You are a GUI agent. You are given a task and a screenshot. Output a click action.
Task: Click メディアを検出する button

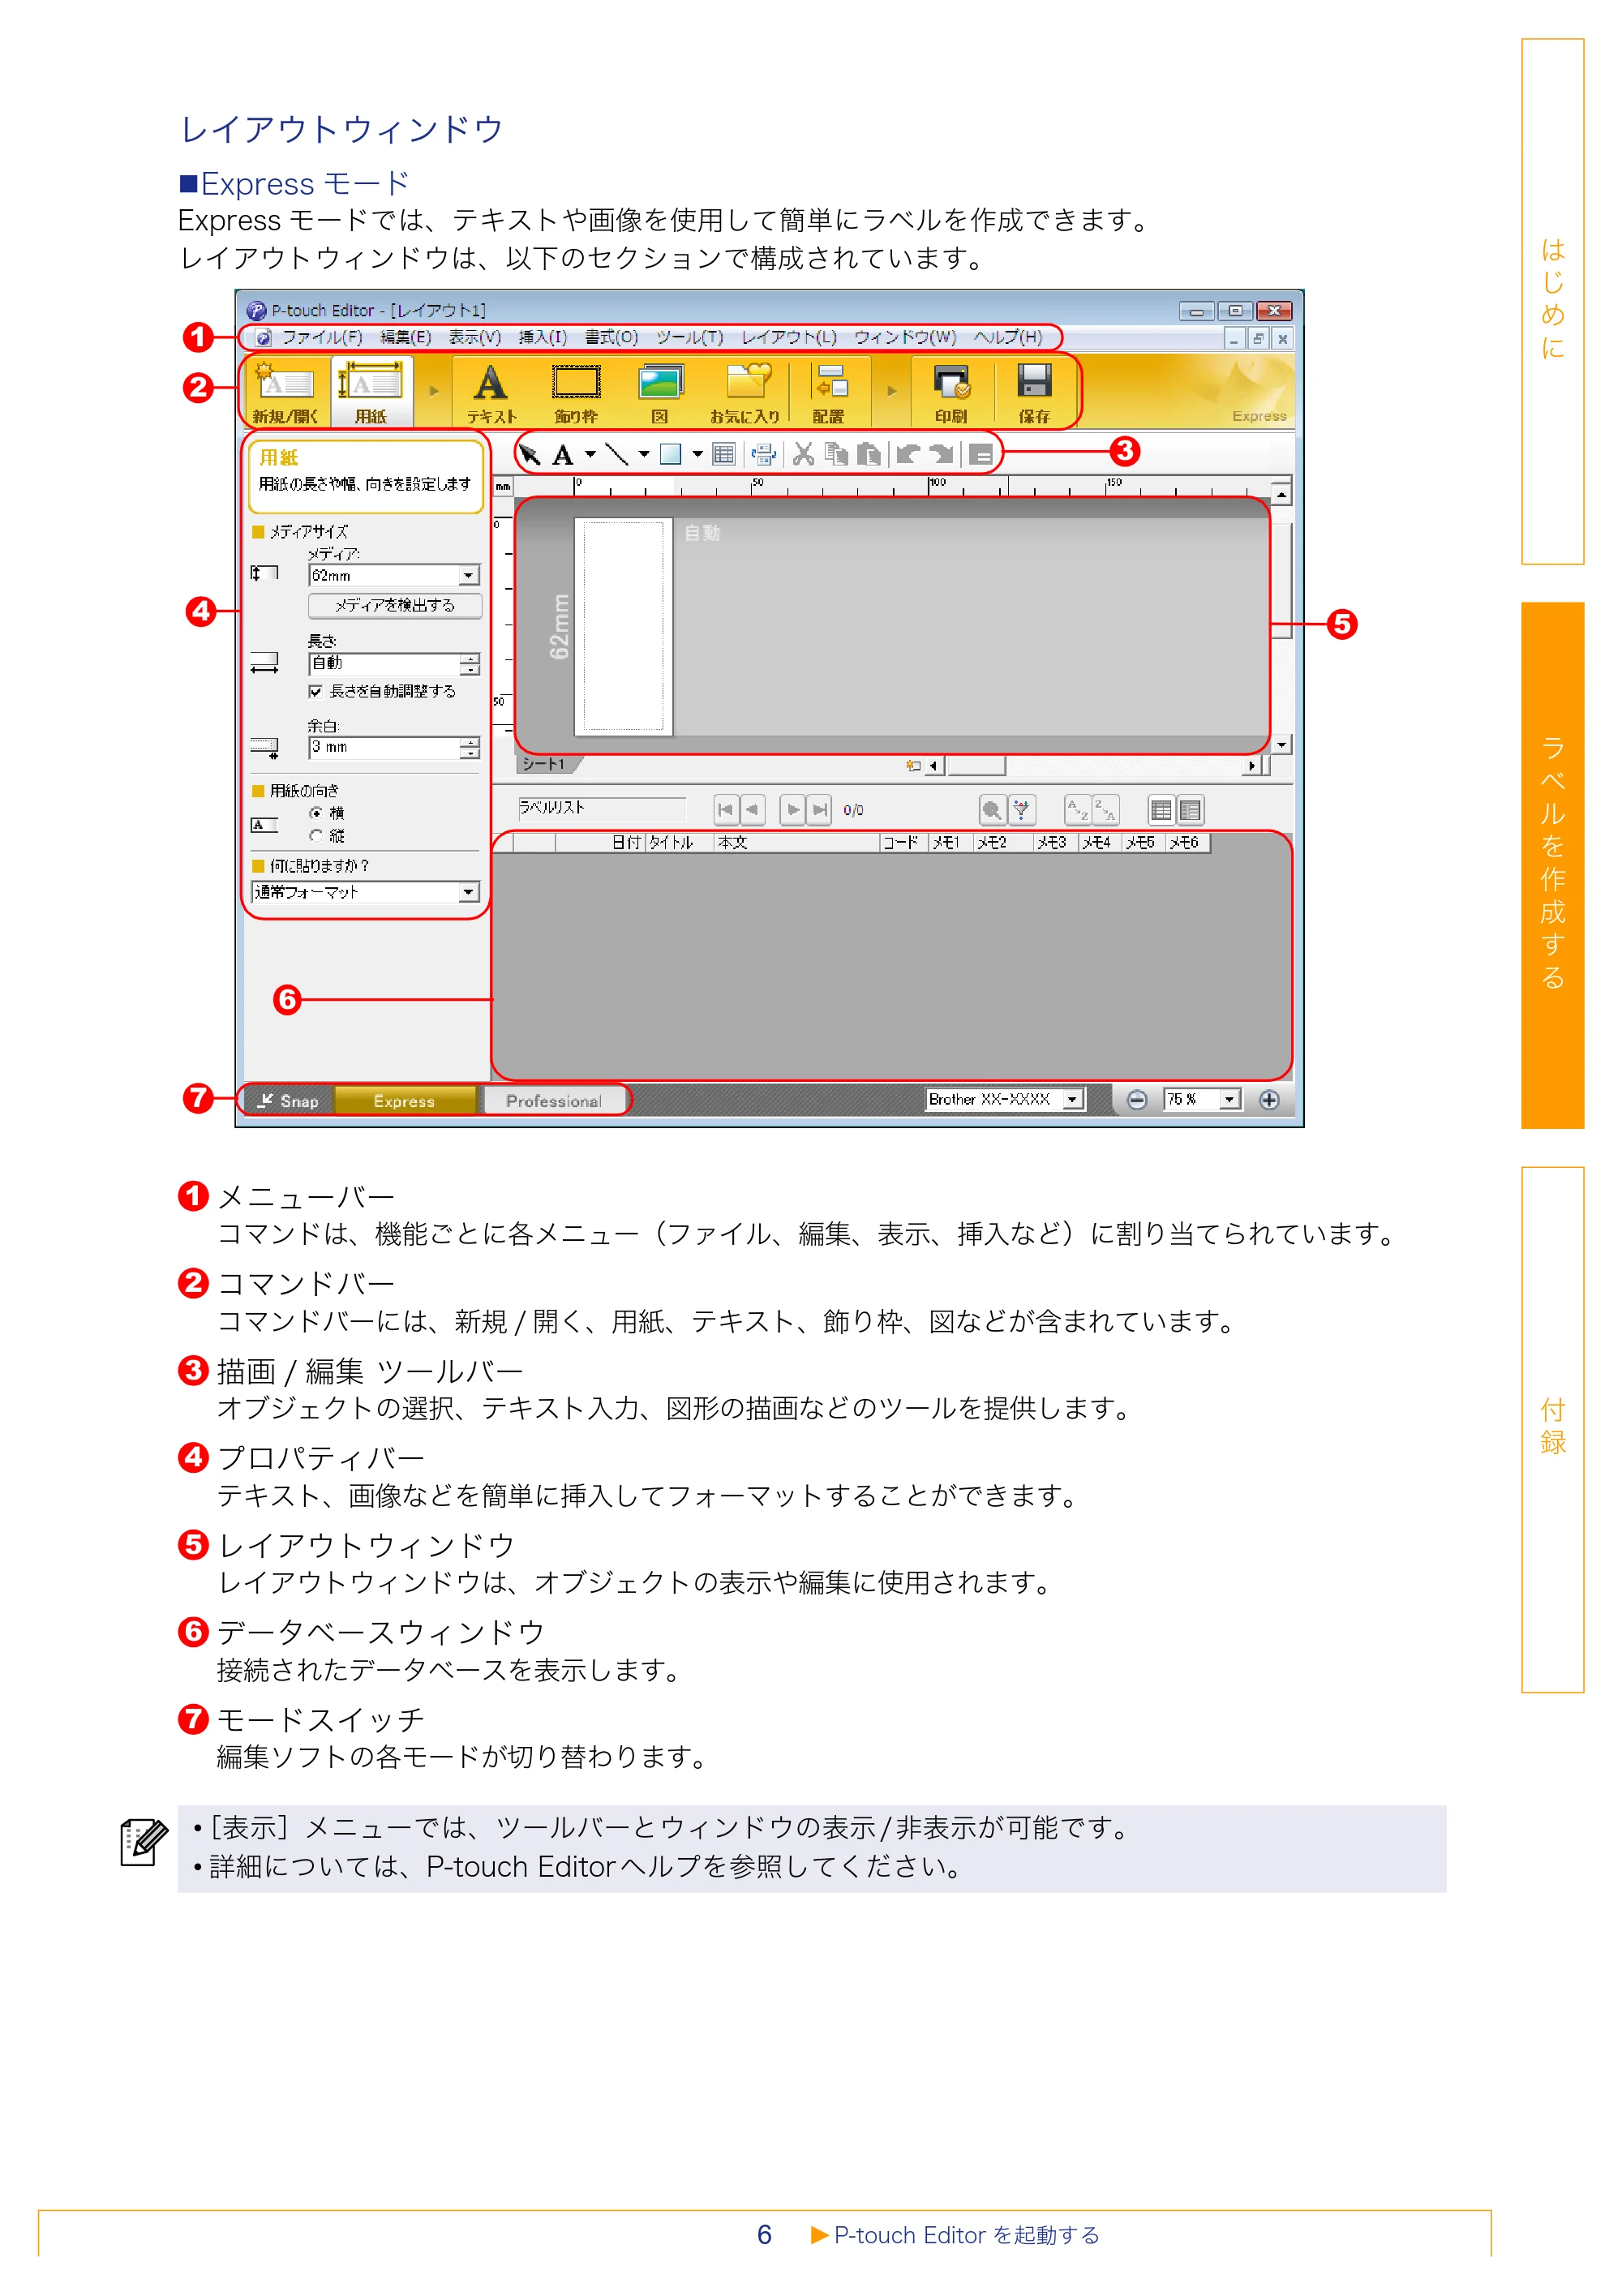pos(395,606)
